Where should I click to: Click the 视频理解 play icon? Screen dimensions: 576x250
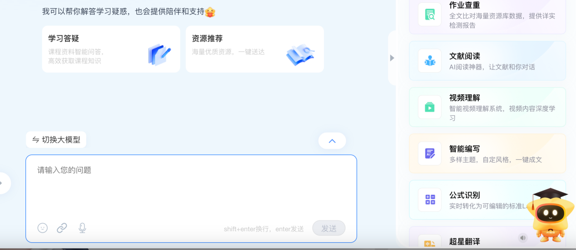coord(430,107)
